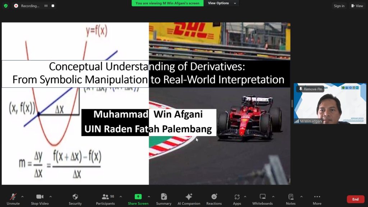Unmute the microphone
Image resolution: width=368 pixels, height=207 pixels.
(13, 199)
